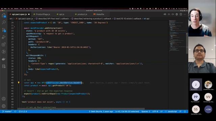Viewport: 216px width, 121px height.
Task: Switch to the api.js tab
Action: [x=61, y=14]
